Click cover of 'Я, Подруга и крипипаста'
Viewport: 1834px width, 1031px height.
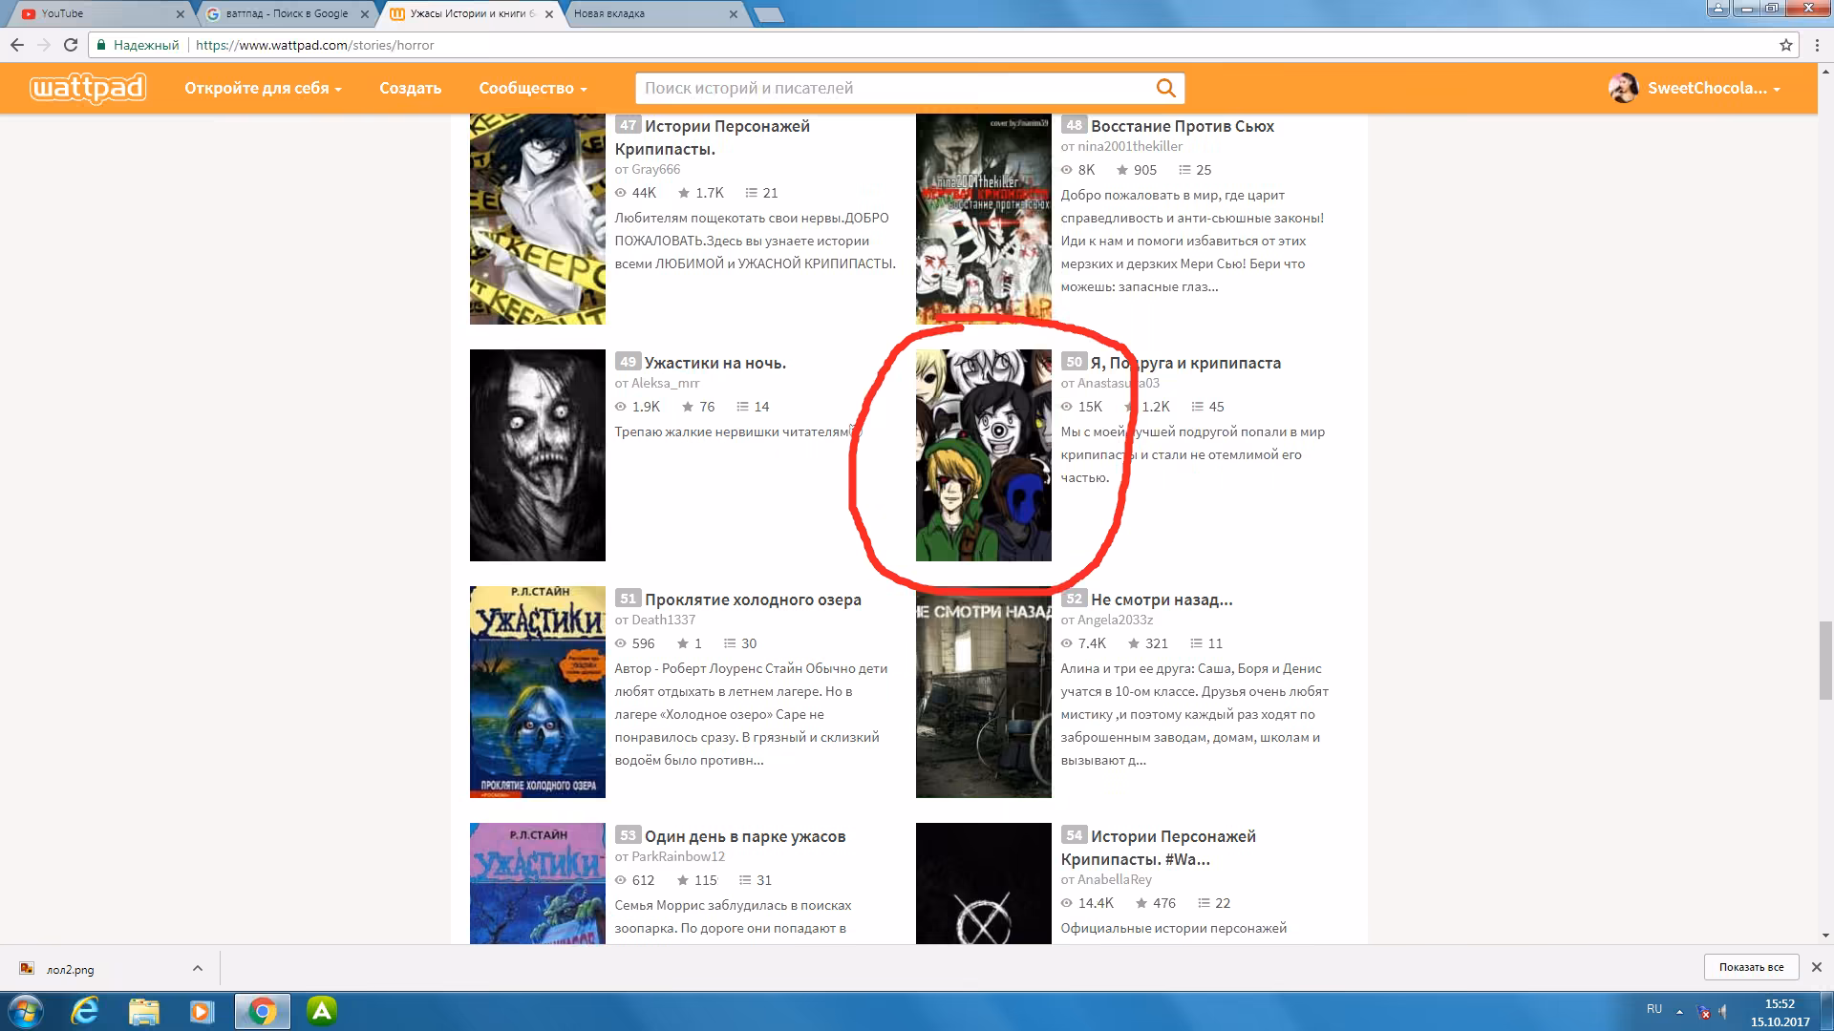tap(984, 455)
